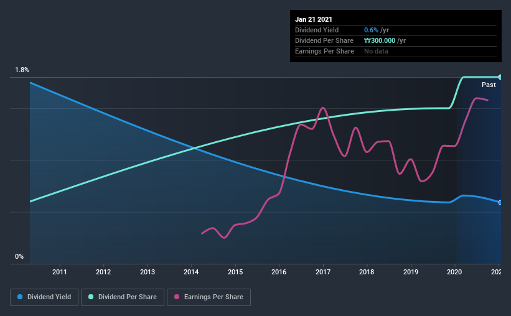This screenshot has width=511, height=316.
Task: Click the Past label in chart
Action: pos(489,85)
